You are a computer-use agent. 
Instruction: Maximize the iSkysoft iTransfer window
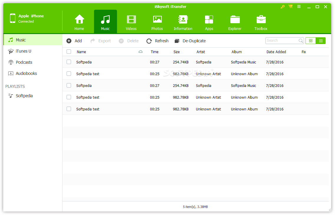(x=317, y=7)
